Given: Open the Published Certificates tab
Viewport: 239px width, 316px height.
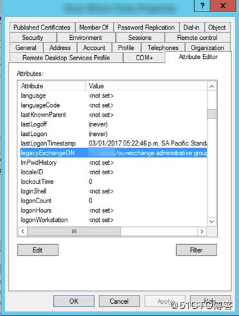Looking at the screenshot, I should (x=42, y=28).
